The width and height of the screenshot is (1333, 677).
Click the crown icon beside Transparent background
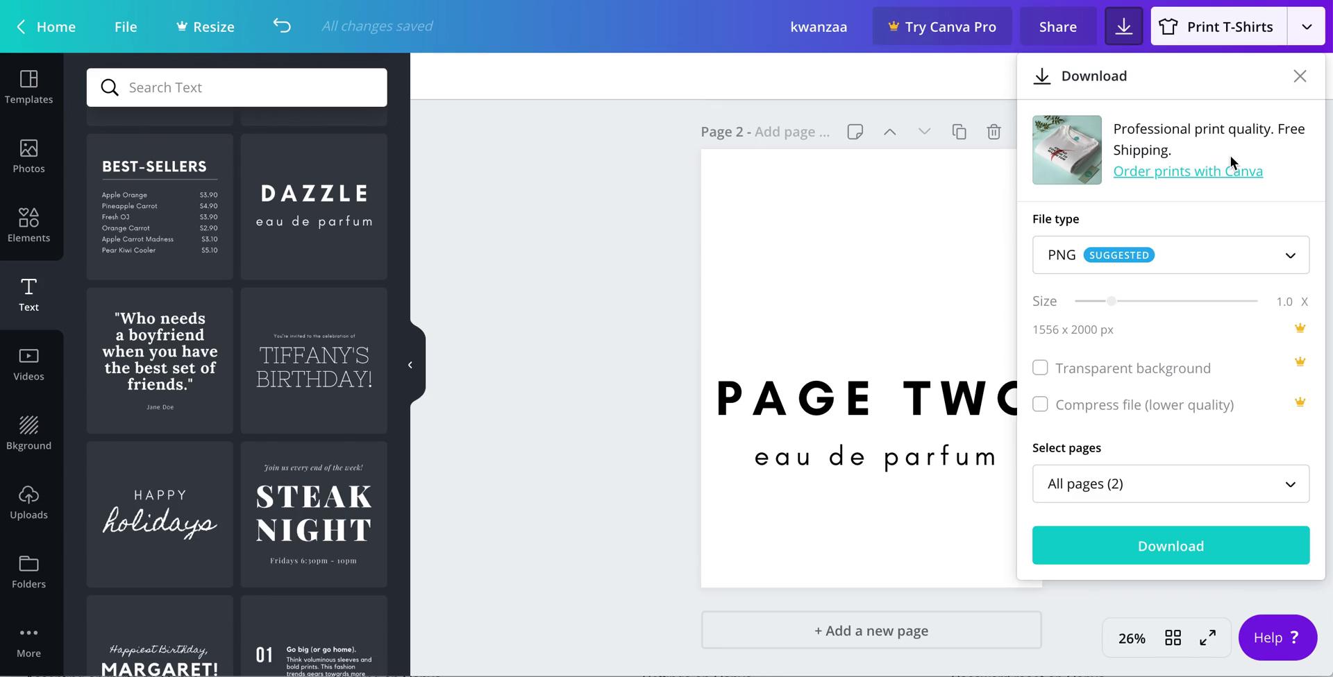coord(1300,361)
